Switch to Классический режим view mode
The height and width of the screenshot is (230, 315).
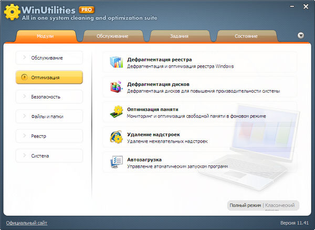pos(281,205)
